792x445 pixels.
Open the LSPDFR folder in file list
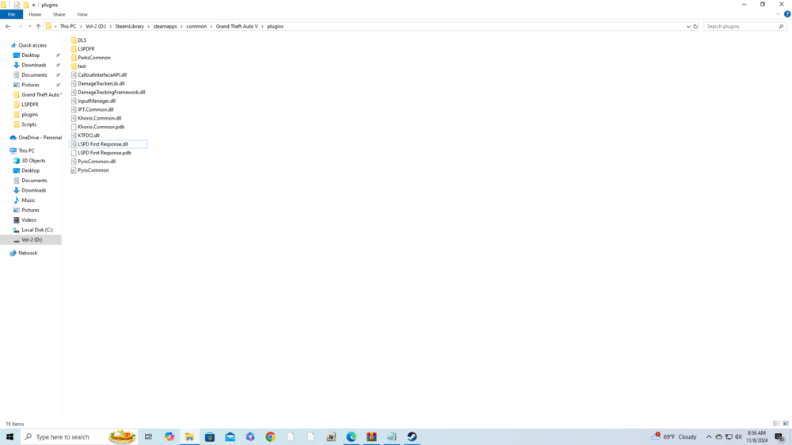click(83, 49)
